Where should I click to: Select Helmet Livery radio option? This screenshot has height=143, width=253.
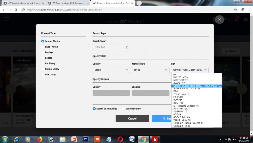click(x=43, y=69)
